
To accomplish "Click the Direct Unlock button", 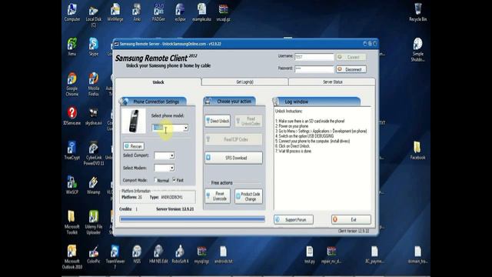I will (x=218, y=121).
